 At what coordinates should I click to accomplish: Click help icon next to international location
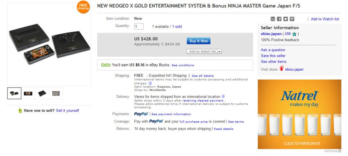pyautogui.click(x=223, y=97)
